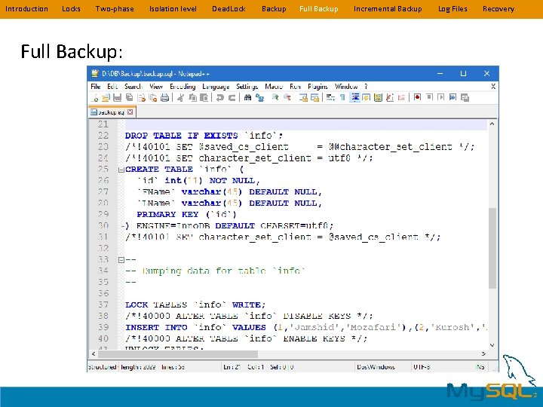
Task: Redo the edit via toolbar arrow
Action: tap(232, 97)
